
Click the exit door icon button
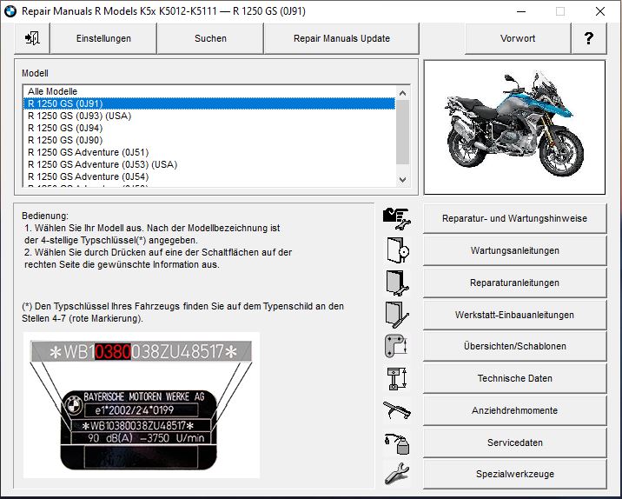point(33,38)
